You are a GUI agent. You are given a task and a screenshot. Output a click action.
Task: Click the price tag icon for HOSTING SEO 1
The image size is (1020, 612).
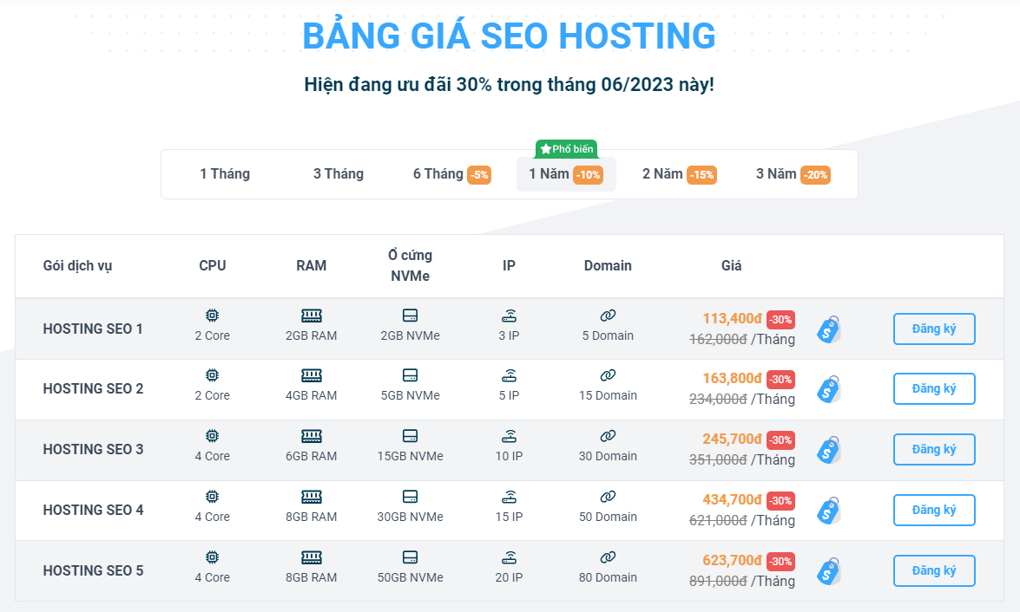pyautogui.click(x=829, y=329)
